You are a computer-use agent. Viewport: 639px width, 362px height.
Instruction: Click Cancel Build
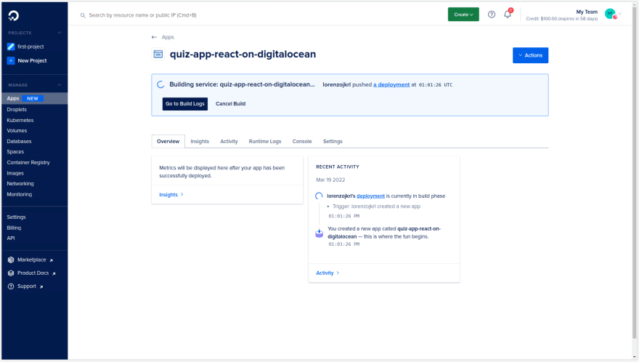point(230,104)
